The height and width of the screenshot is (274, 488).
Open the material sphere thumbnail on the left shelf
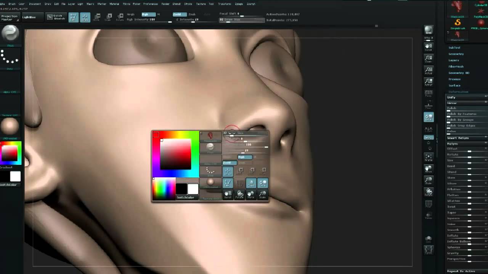[x=10, y=126]
